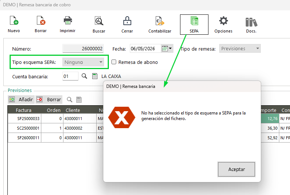This screenshot has width=290, height=195.
Task: Generate SEPA file with SEPA icon
Action: (194, 21)
